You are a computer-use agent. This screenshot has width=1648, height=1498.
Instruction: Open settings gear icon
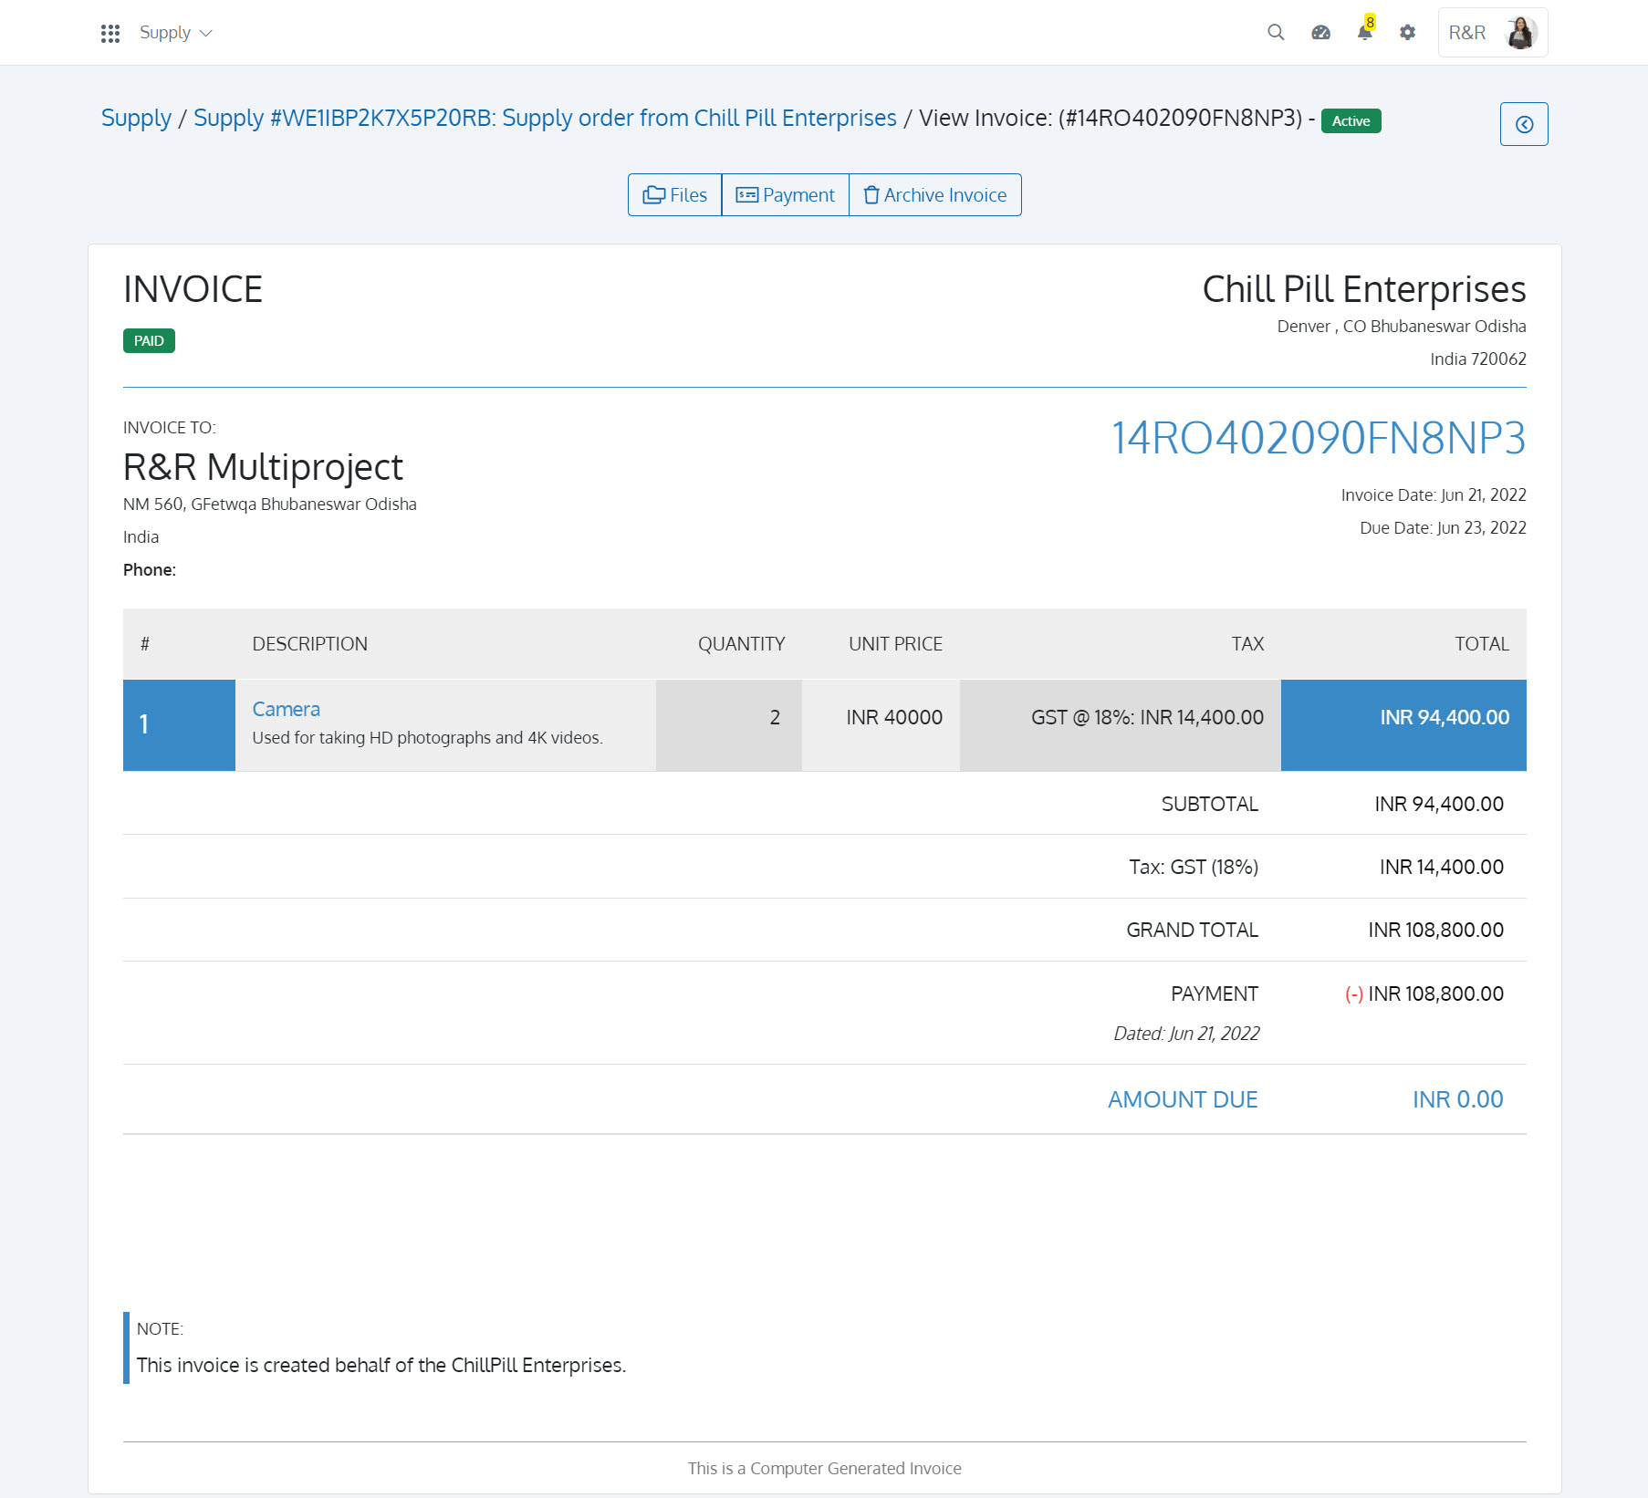coord(1408,33)
